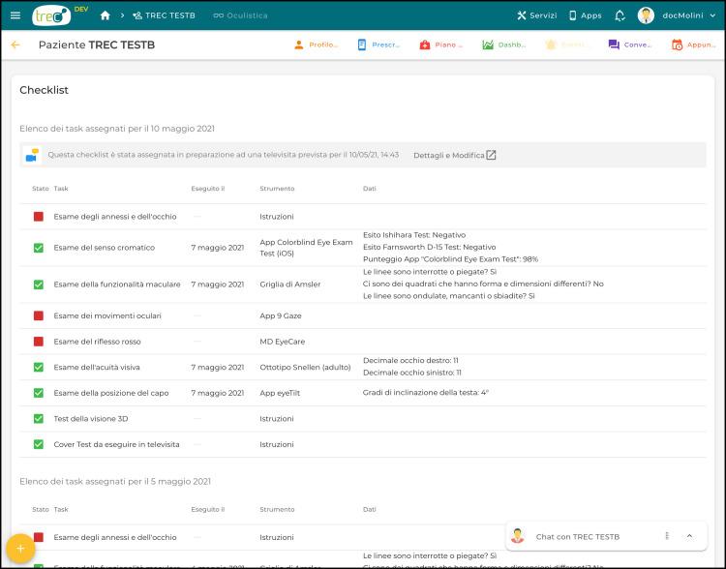Click the docMolini user avatar
726x569 pixels.
[646, 15]
